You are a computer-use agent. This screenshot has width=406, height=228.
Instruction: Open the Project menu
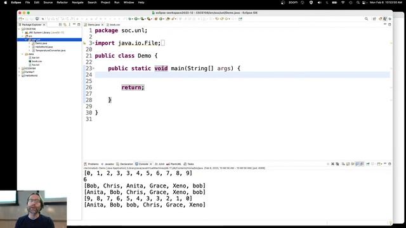click(105, 3)
